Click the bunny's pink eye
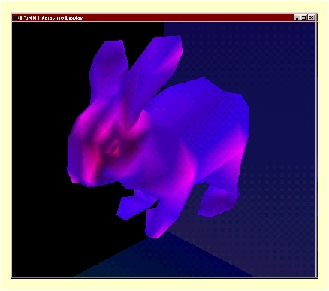 [113, 149]
